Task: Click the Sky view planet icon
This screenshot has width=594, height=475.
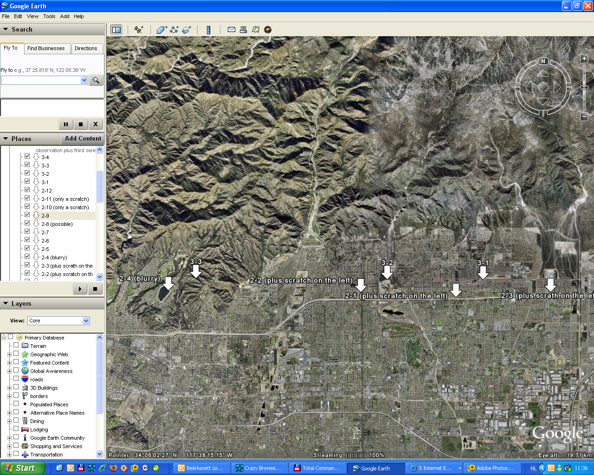Action: 268,30
